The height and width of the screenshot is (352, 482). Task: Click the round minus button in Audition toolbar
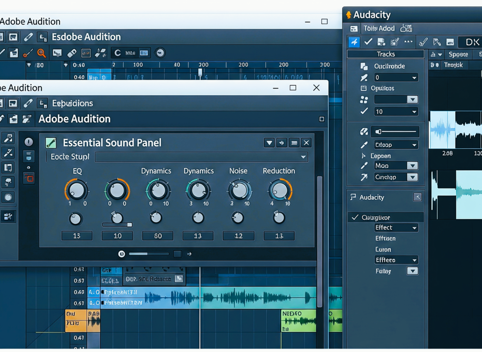pos(160,53)
